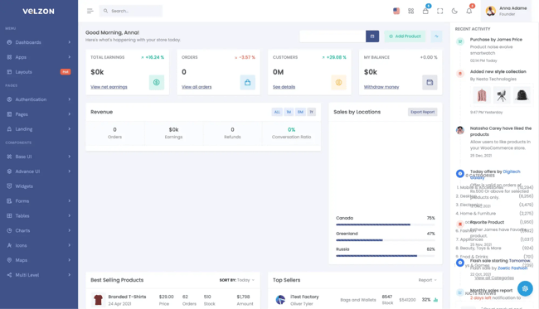Click the black backpack thumbnail in Recent Activity
Screen dimensions: 539x309
point(522,95)
